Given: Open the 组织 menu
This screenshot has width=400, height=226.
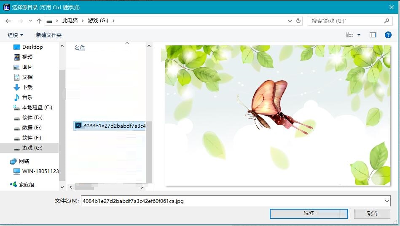Looking at the screenshot, I should [x=15, y=35].
